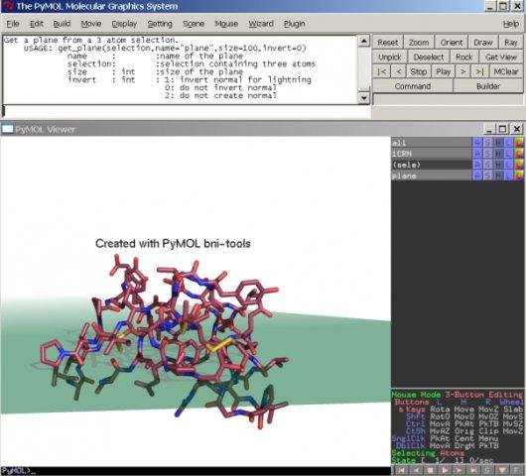This screenshot has width=526, height=476.
Task: Open the Movie menu
Action: (x=91, y=24)
